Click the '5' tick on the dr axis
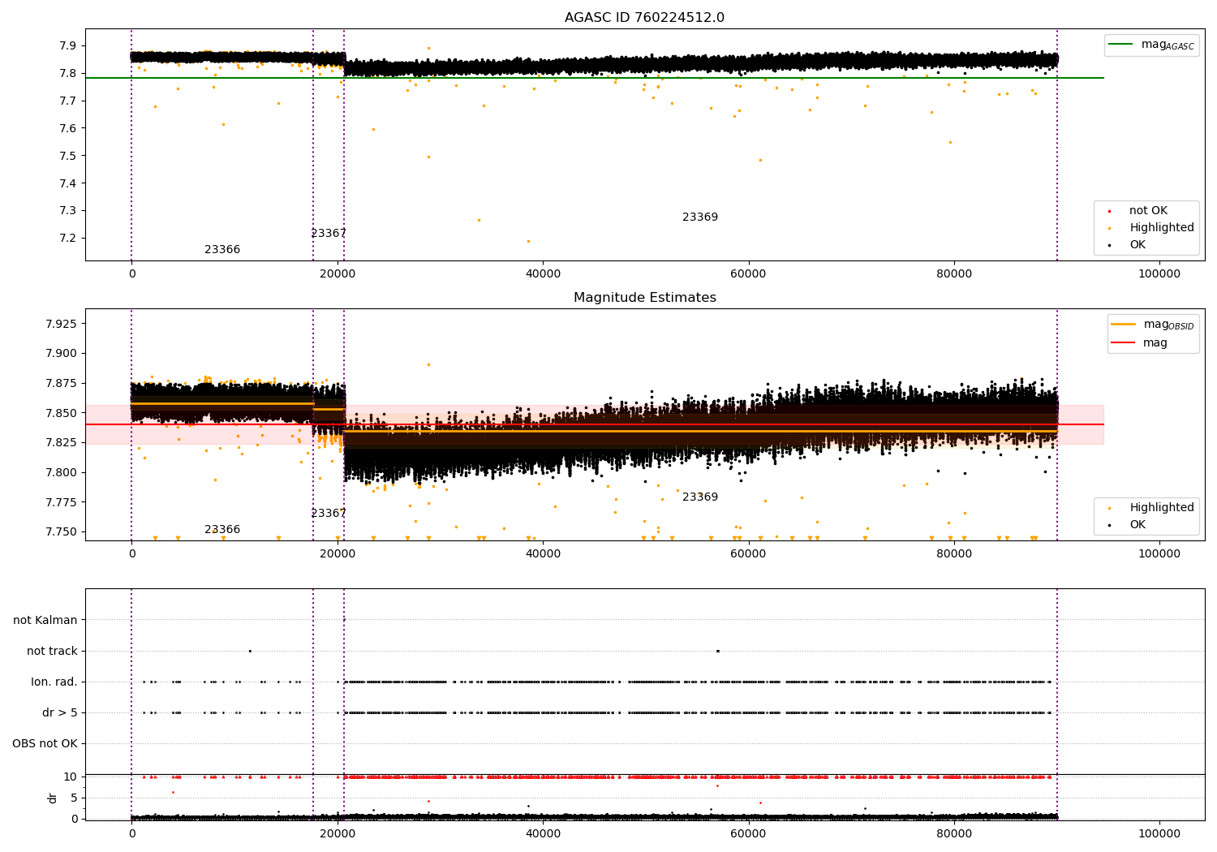Viewport: 1217px width, 852px height. pyautogui.click(x=74, y=798)
